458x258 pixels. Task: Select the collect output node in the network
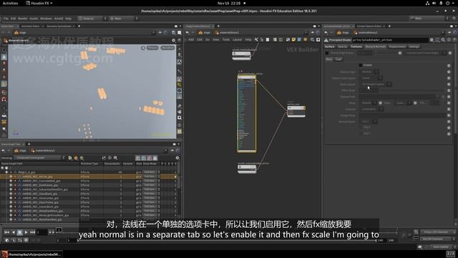coord(296,112)
